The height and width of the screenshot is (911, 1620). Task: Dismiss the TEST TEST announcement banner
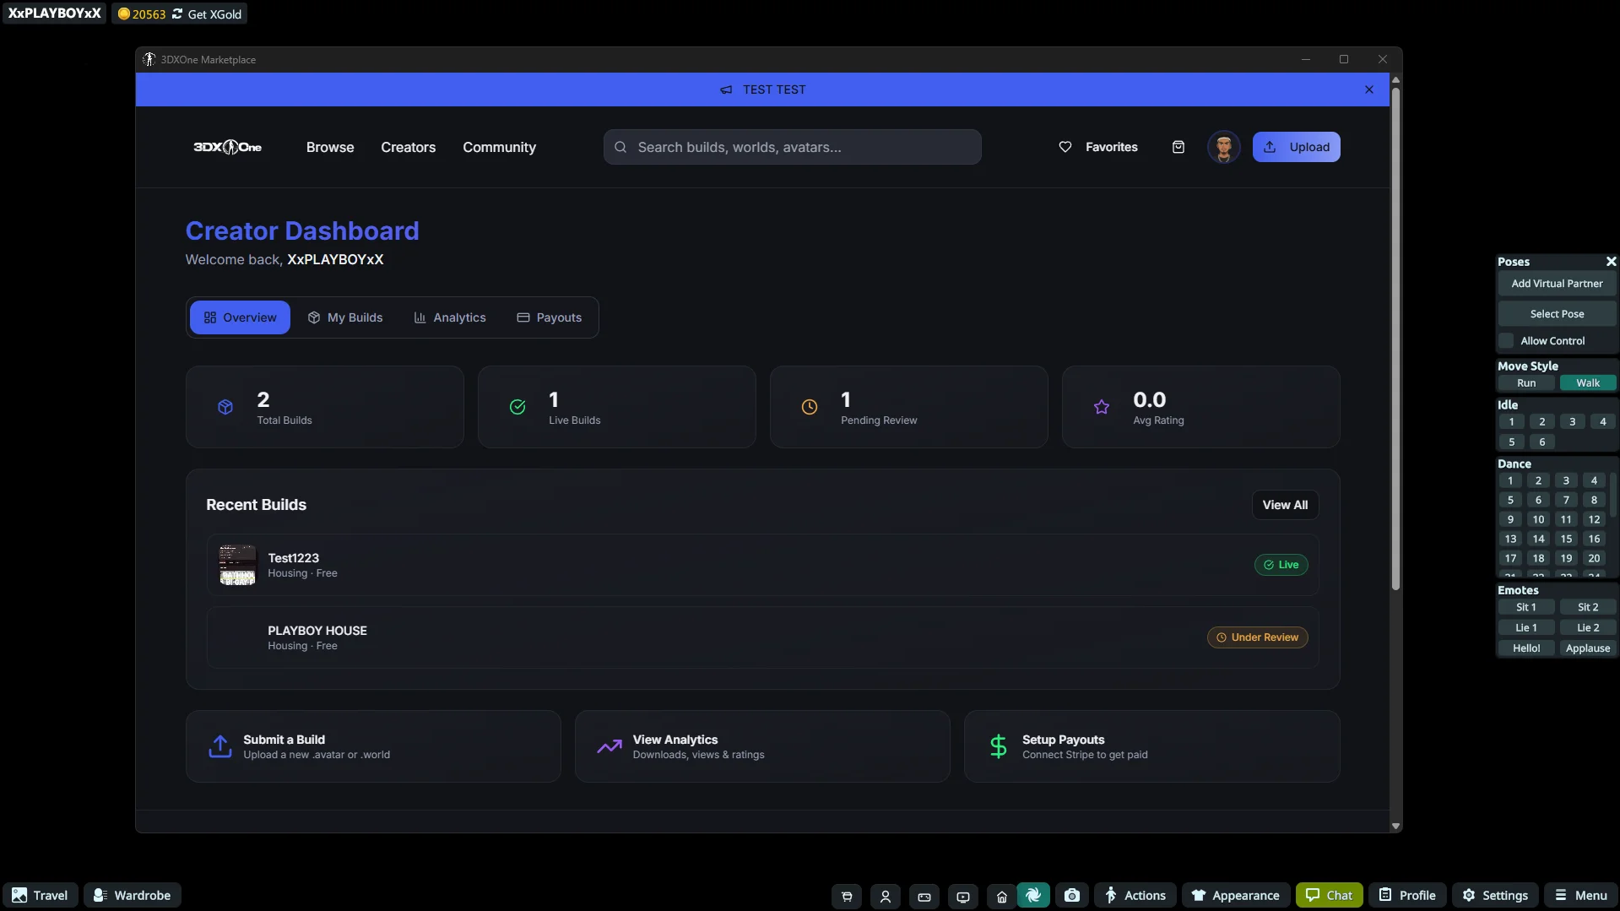coord(1369,89)
